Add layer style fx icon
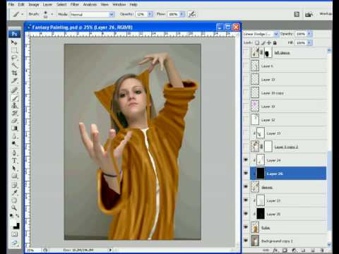Screen dimensions: 339x254 pyautogui.click(x=275, y=250)
